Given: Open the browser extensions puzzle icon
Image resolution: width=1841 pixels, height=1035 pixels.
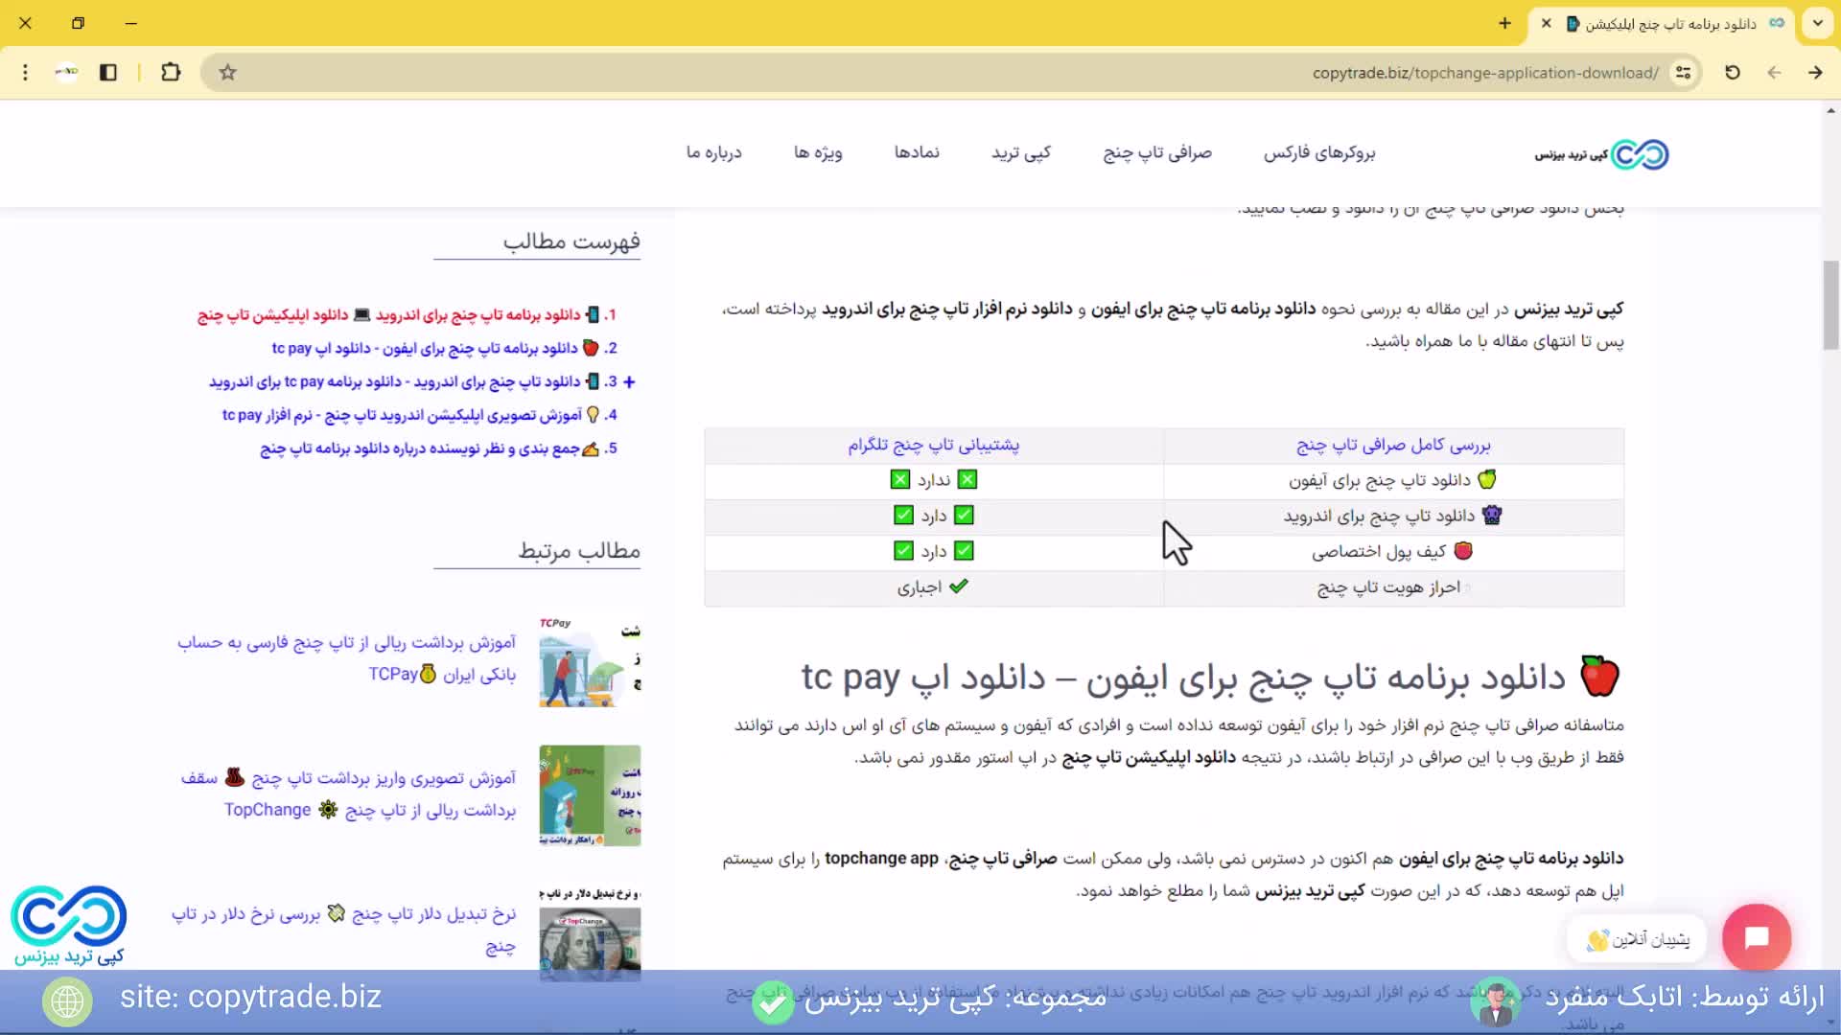Looking at the screenshot, I should (171, 73).
